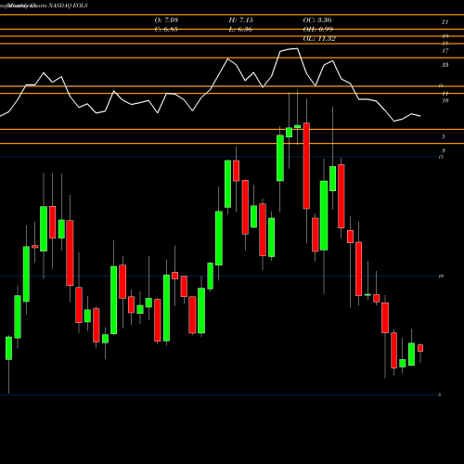The image size is (464, 464).
Task: Click the 'OH: 0.99' readout
Action: pos(317,30)
